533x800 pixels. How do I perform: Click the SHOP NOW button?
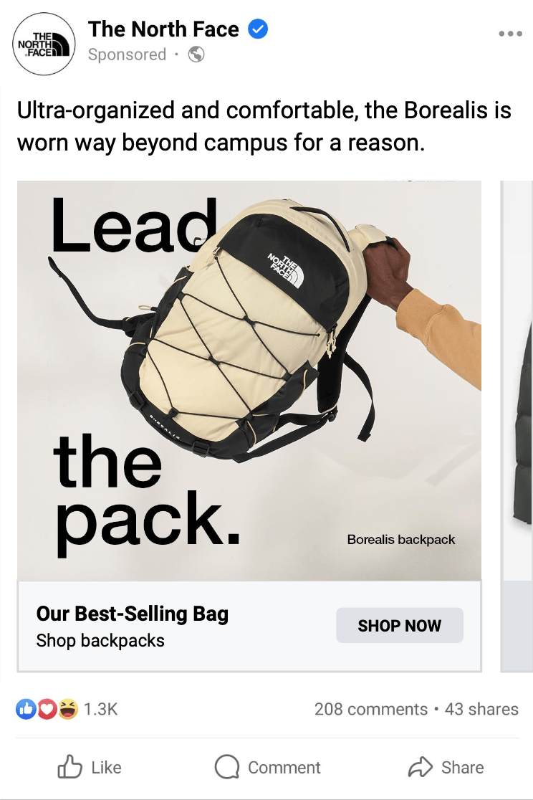(399, 625)
